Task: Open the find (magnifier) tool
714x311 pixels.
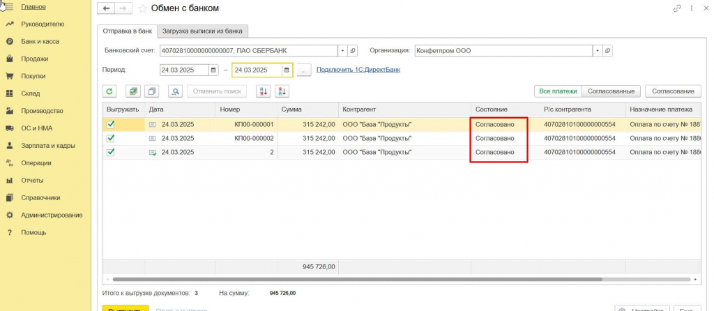Action: pos(175,91)
